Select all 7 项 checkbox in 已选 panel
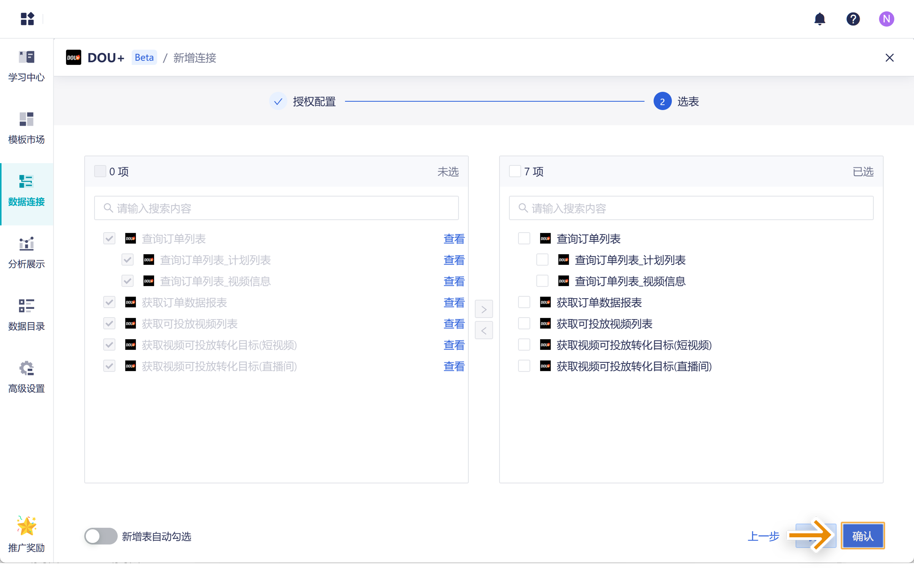 pyautogui.click(x=515, y=172)
